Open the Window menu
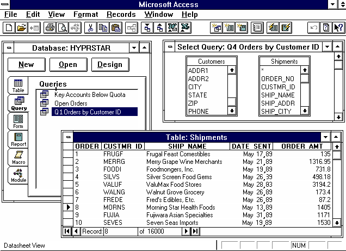Image resolution: width=346 pixels, height=251 pixels. pos(159,15)
